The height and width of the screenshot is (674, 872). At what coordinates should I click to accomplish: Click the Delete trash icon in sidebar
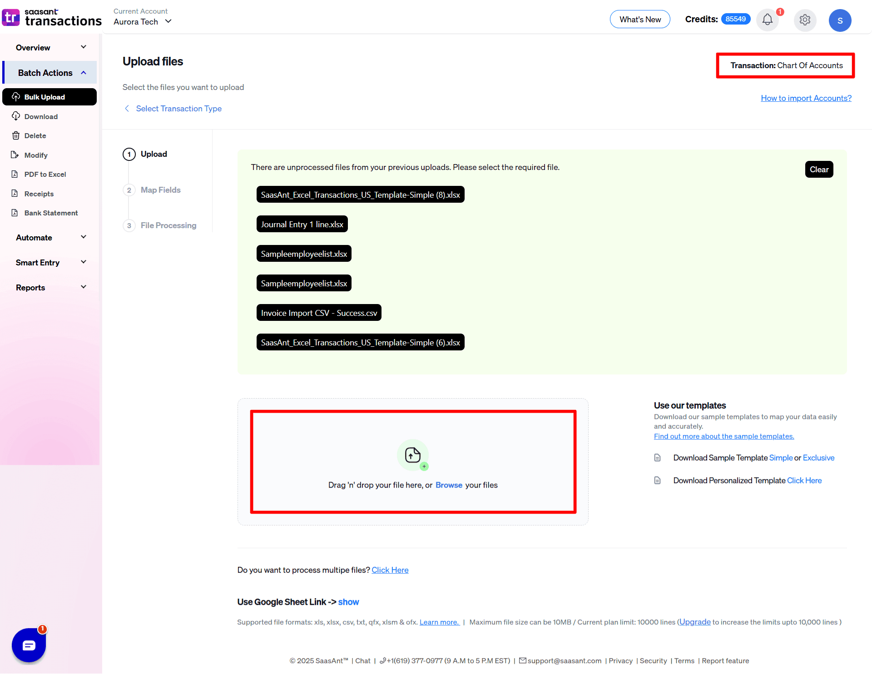(x=16, y=135)
